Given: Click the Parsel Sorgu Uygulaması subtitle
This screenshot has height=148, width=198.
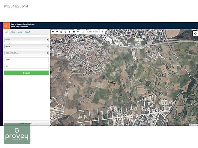Looking at the screenshot, I should click(x=19, y=27).
